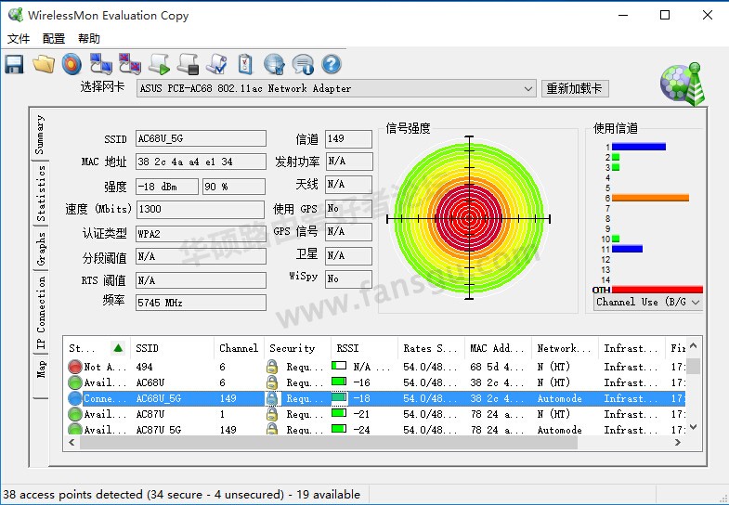Image resolution: width=729 pixels, height=505 pixels.
Task: Sort the list by MAC Address column header
Action: pos(498,348)
